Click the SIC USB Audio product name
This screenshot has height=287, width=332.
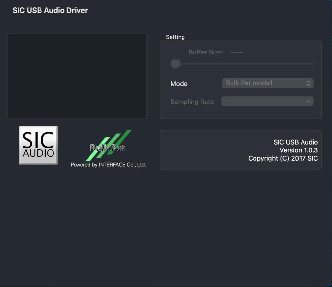tap(295, 142)
